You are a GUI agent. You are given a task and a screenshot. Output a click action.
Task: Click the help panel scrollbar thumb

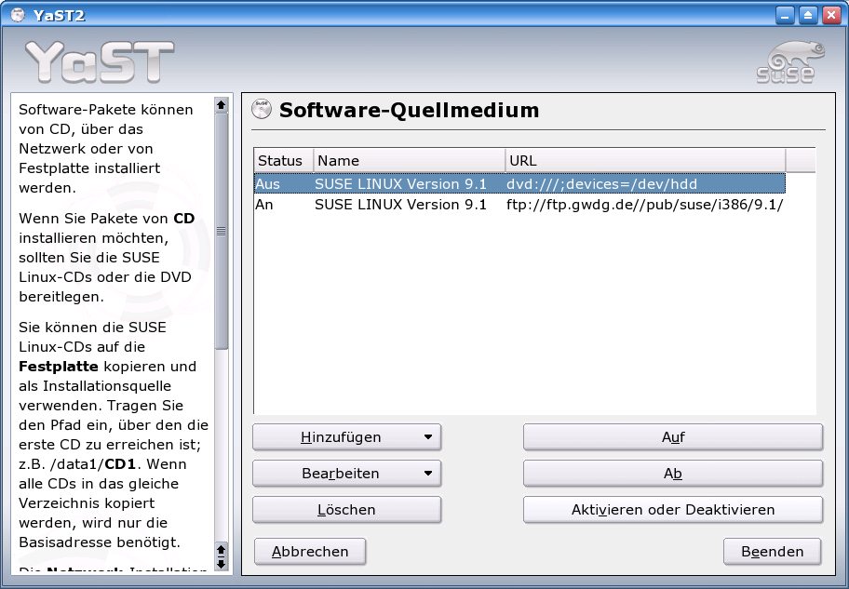click(x=221, y=231)
